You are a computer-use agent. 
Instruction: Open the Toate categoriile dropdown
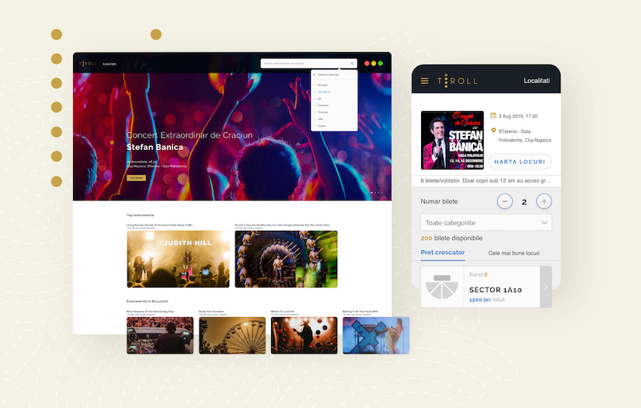pos(486,223)
